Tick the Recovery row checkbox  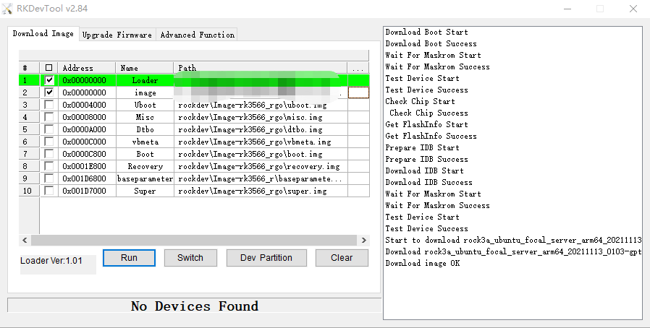49,166
